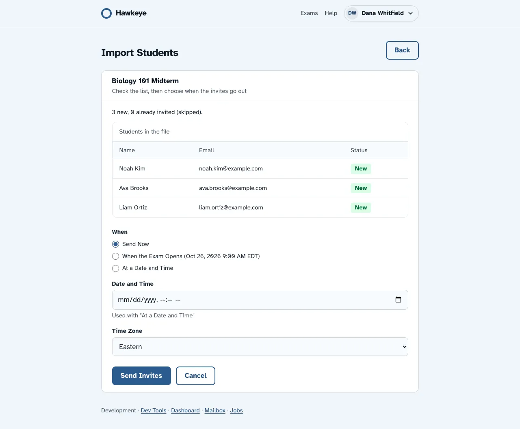Select the Send Now radio option
Screen dimensions: 520x429
pyautogui.click(x=116, y=244)
